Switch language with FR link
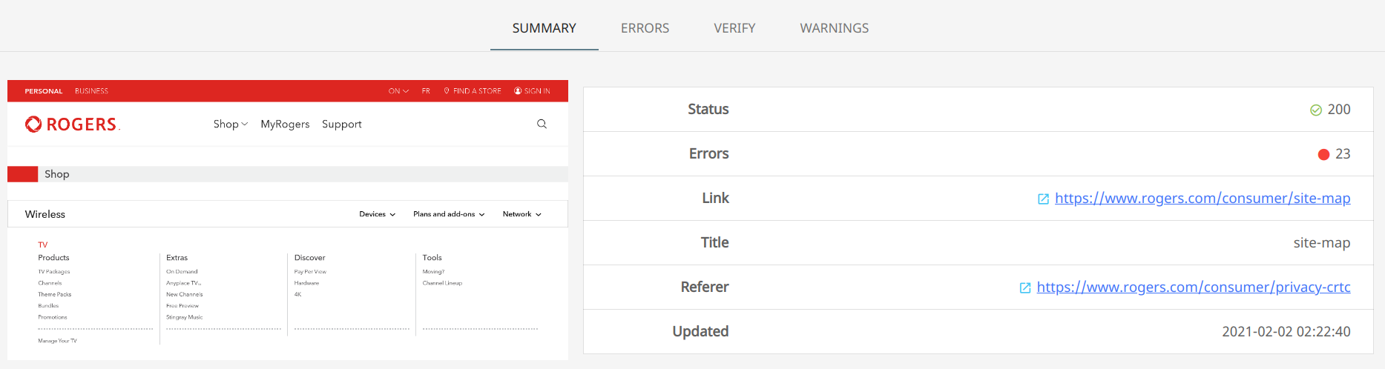The width and height of the screenshot is (1385, 369). [426, 91]
